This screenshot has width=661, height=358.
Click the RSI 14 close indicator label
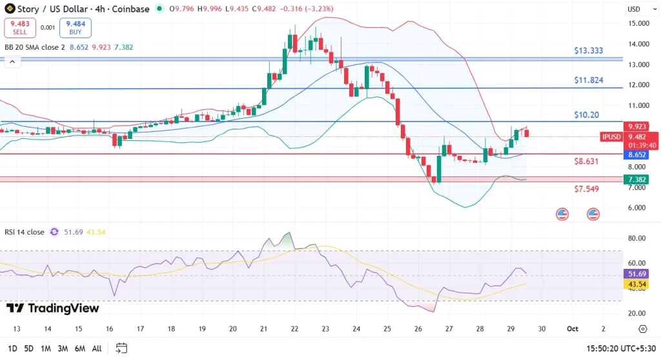[25, 232]
